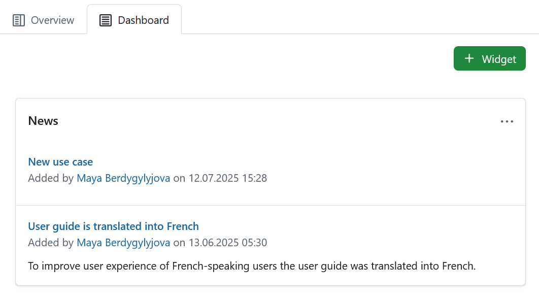The image size is (539, 297).
Task: Click the green Widget button
Action: [x=489, y=58]
